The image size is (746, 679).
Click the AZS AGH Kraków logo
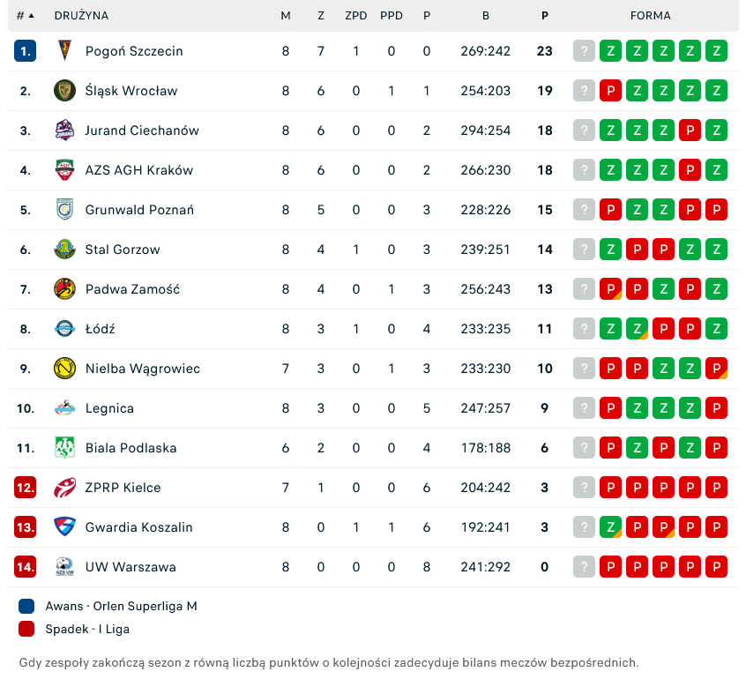pyautogui.click(x=64, y=170)
